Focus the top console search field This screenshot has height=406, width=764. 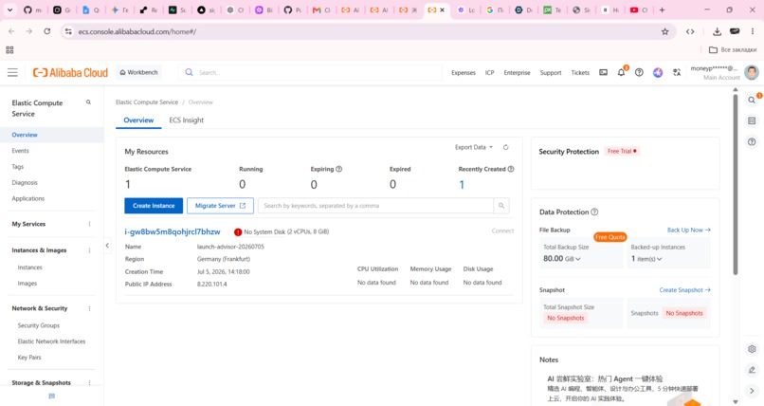(x=312, y=73)
